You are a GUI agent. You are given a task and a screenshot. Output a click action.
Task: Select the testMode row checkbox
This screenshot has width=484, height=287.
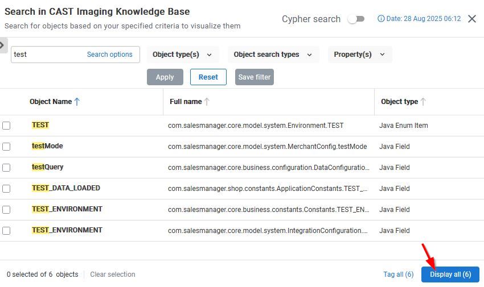6,147
